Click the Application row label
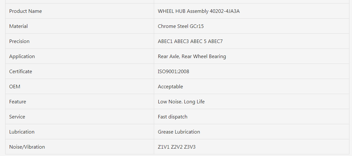The image size is (352, 156). [x=22, y=56]
